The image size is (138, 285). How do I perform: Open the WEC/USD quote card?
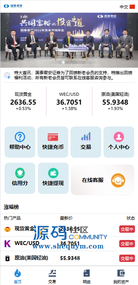[69, 101]
